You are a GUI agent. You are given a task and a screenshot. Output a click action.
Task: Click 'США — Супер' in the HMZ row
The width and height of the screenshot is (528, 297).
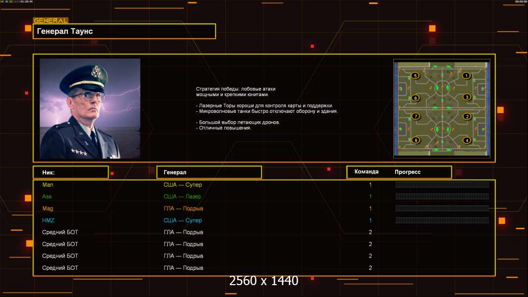182,220
